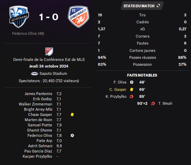Select Kacper Przybyłko in the player ratings
191x165 pixels.
tap(38, 156)
